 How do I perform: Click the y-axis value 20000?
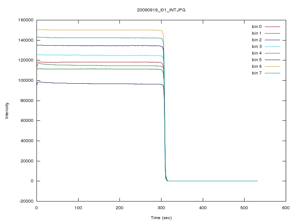coord(27,161)
